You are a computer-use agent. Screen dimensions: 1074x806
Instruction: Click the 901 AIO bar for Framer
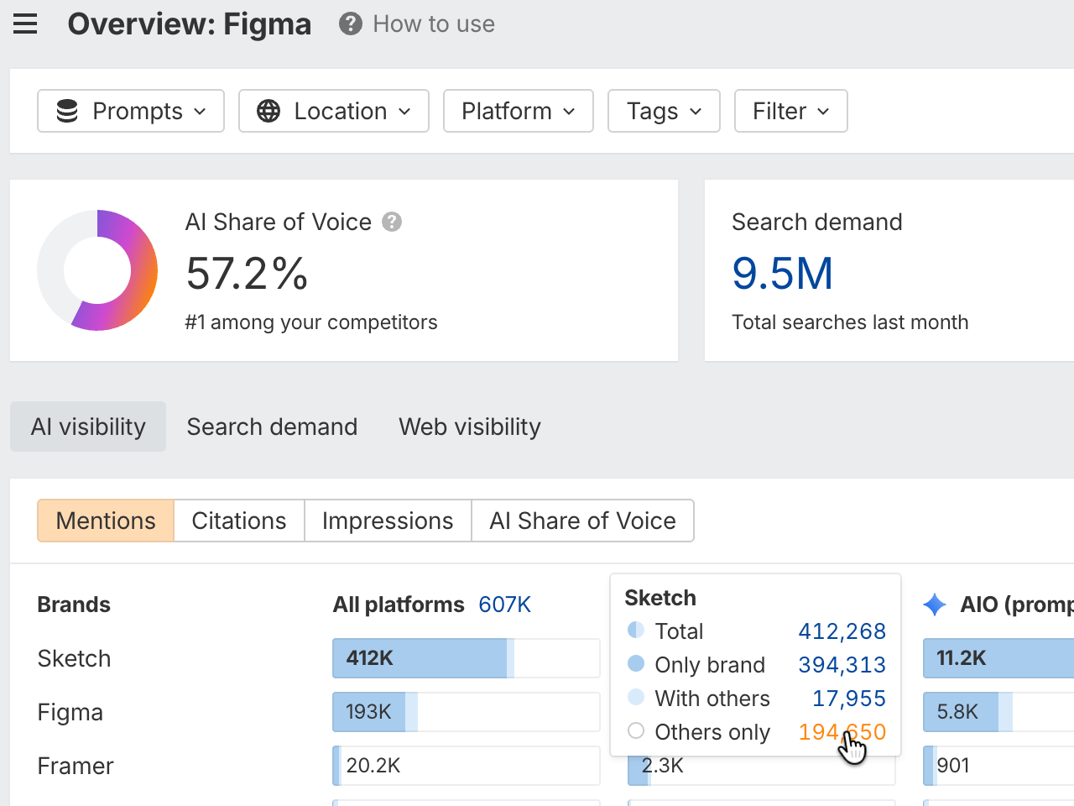pos(998,766)
